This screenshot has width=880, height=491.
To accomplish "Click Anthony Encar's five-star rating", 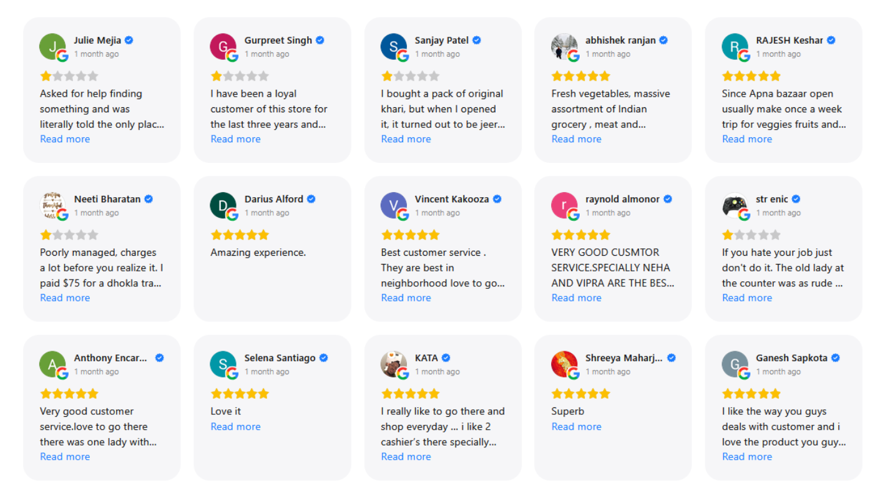I will tap(69, 394).
